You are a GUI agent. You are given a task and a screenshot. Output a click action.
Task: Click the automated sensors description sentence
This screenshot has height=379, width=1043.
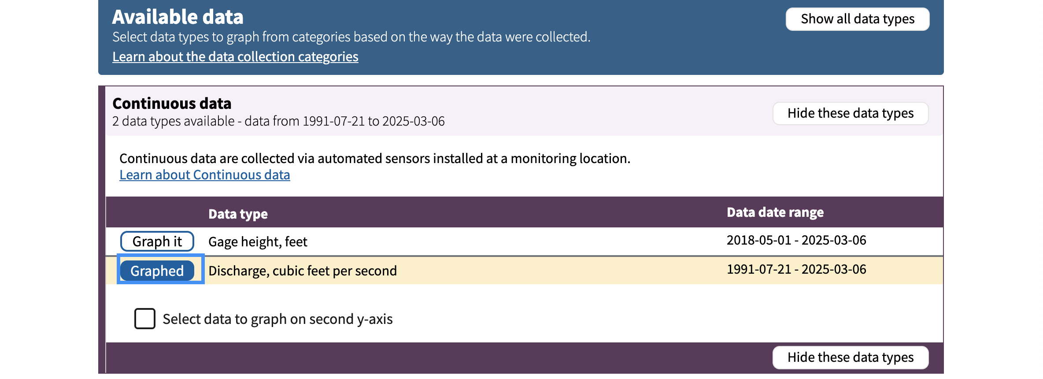coord(375,158)
